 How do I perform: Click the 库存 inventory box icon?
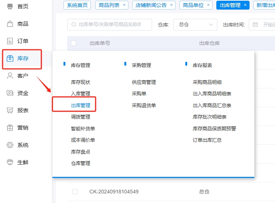(x=10, y=58)
